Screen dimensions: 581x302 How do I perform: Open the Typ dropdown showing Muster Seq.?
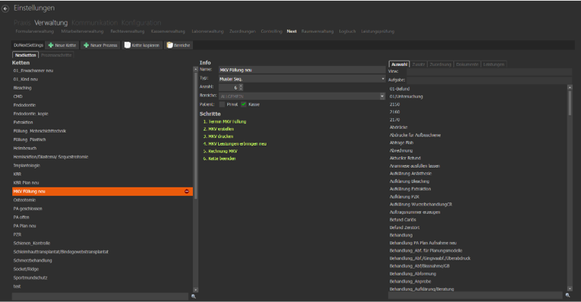tap(383, 79)
